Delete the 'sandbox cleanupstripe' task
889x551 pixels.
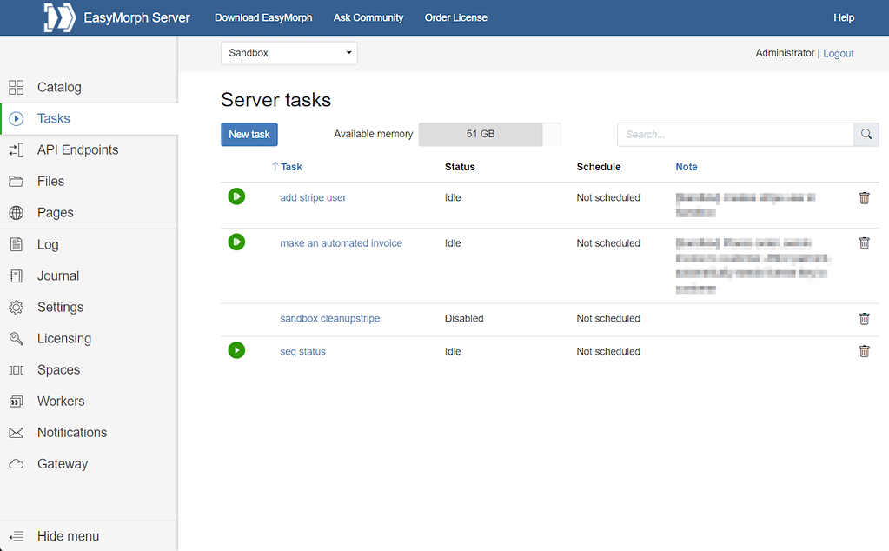tap(864, 319)
